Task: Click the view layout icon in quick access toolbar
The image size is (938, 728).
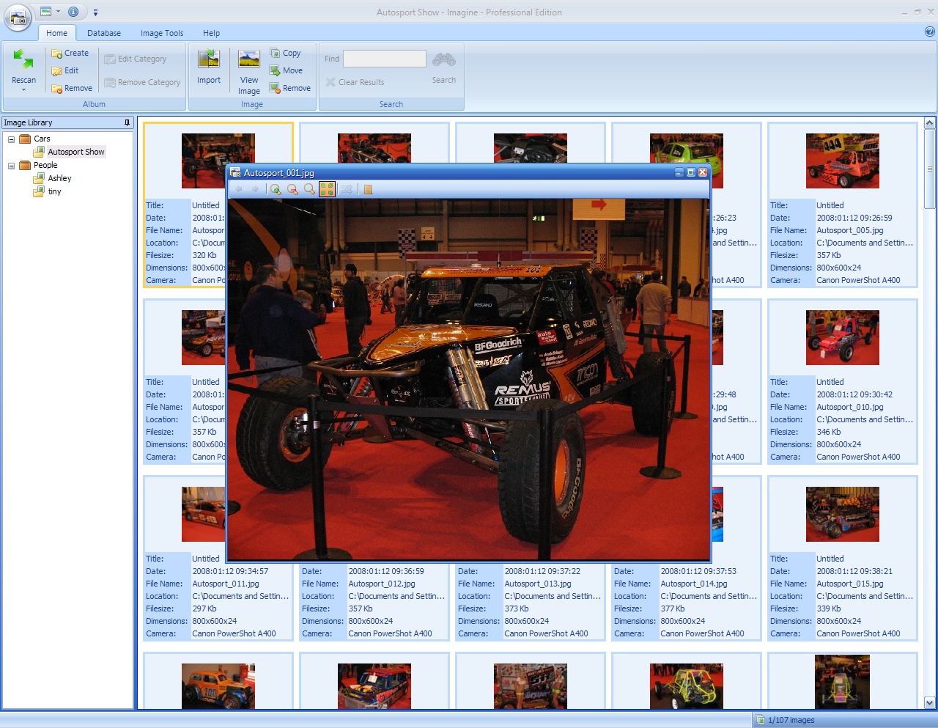Action: [46, 12]
